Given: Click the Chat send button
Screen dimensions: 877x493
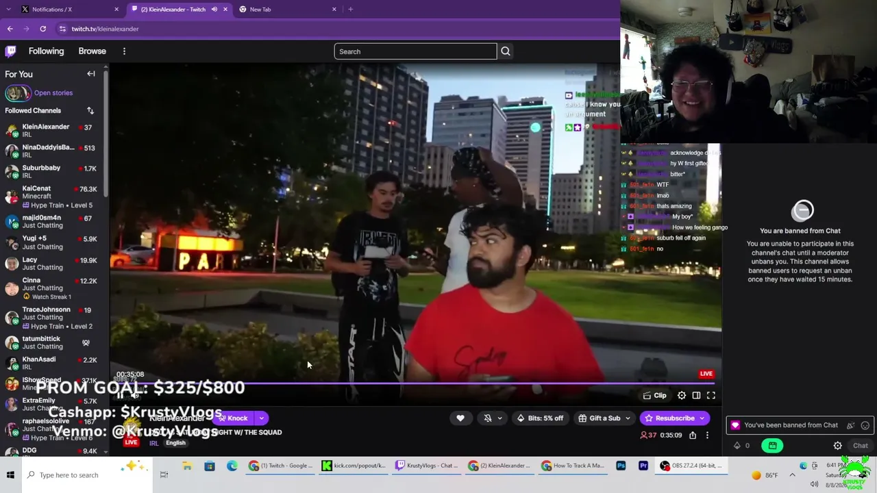Looking at the screenshot, I should (x=861, y=446).
